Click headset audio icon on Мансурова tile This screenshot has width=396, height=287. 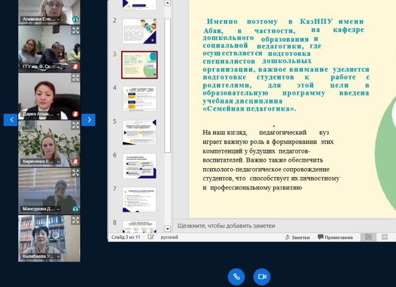76,209
